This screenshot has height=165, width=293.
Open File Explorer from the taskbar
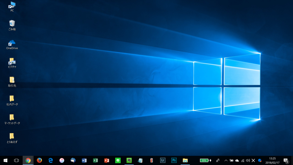click(x=185, y=160)
